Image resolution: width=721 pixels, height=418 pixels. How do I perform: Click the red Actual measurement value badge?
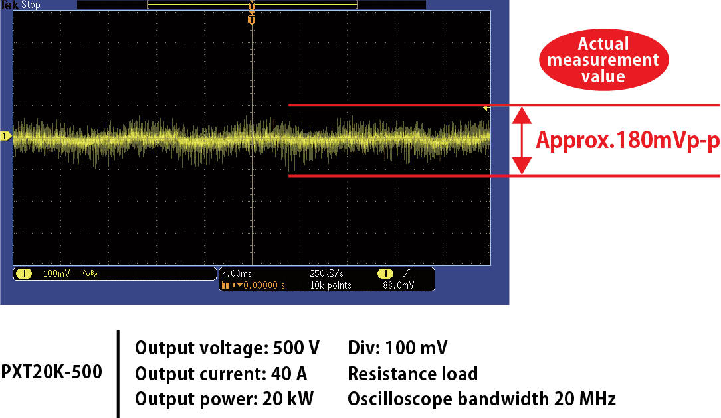coord(603,60)
